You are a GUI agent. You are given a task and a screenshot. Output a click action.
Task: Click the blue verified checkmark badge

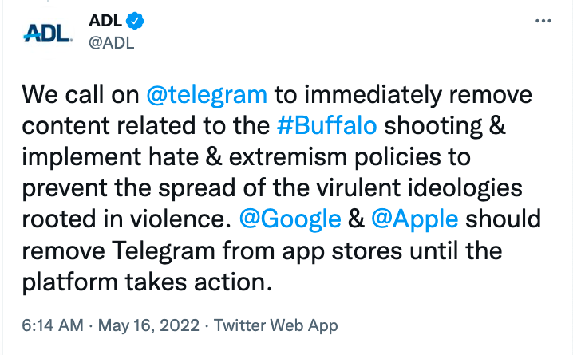[x=135, y=21]
